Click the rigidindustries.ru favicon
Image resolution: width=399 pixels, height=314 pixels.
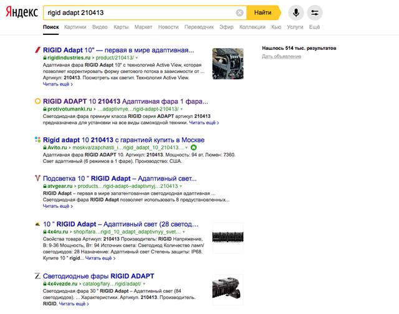(37, 49)
